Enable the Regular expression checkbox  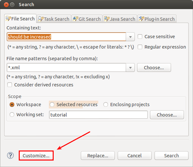point(140,47)
